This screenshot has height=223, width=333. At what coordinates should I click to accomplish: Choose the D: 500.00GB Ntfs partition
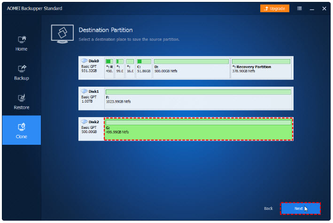(x=191, y=67)
